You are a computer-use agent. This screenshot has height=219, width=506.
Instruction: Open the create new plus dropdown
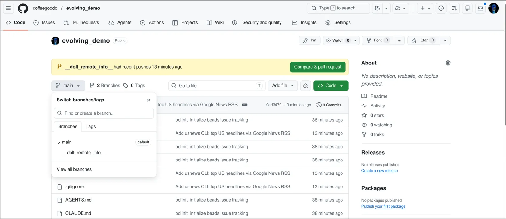coord(425,8)
